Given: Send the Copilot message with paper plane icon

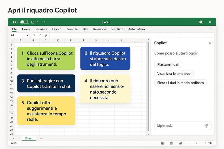Looking at the screenshot, I should coord(207,126).
